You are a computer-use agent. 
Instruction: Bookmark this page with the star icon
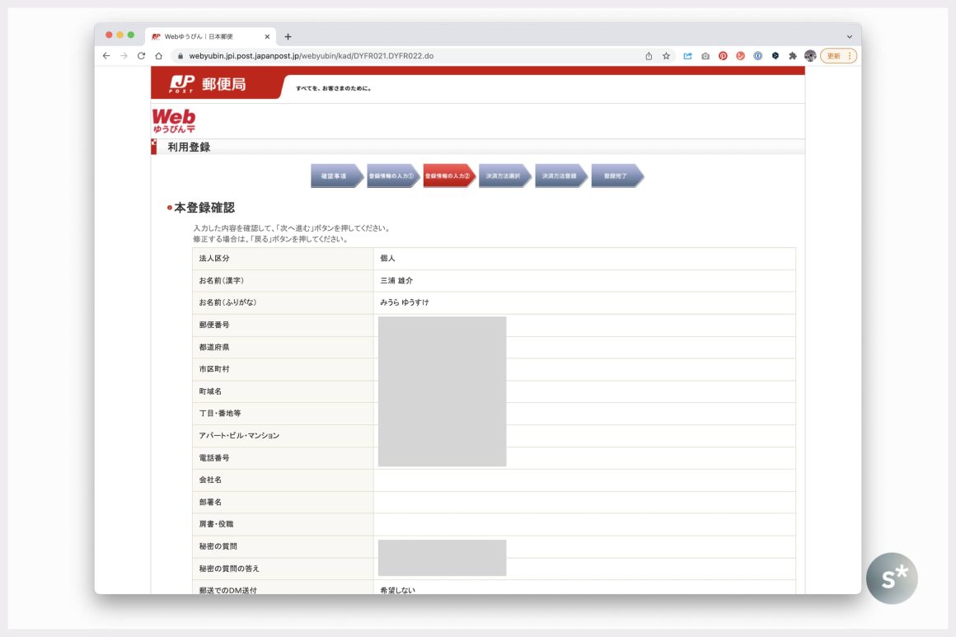(666, 56)
